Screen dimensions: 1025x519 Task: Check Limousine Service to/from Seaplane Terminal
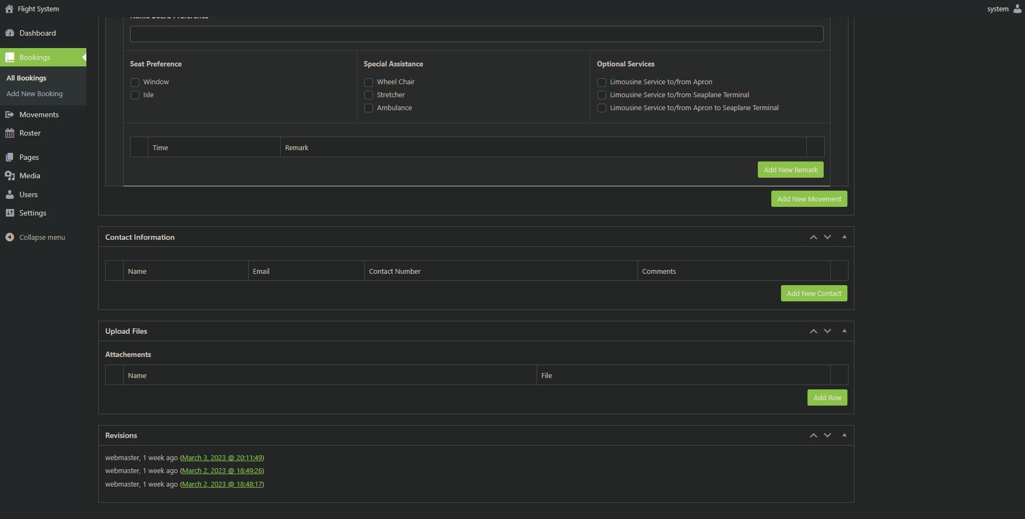tap(602, 95)
